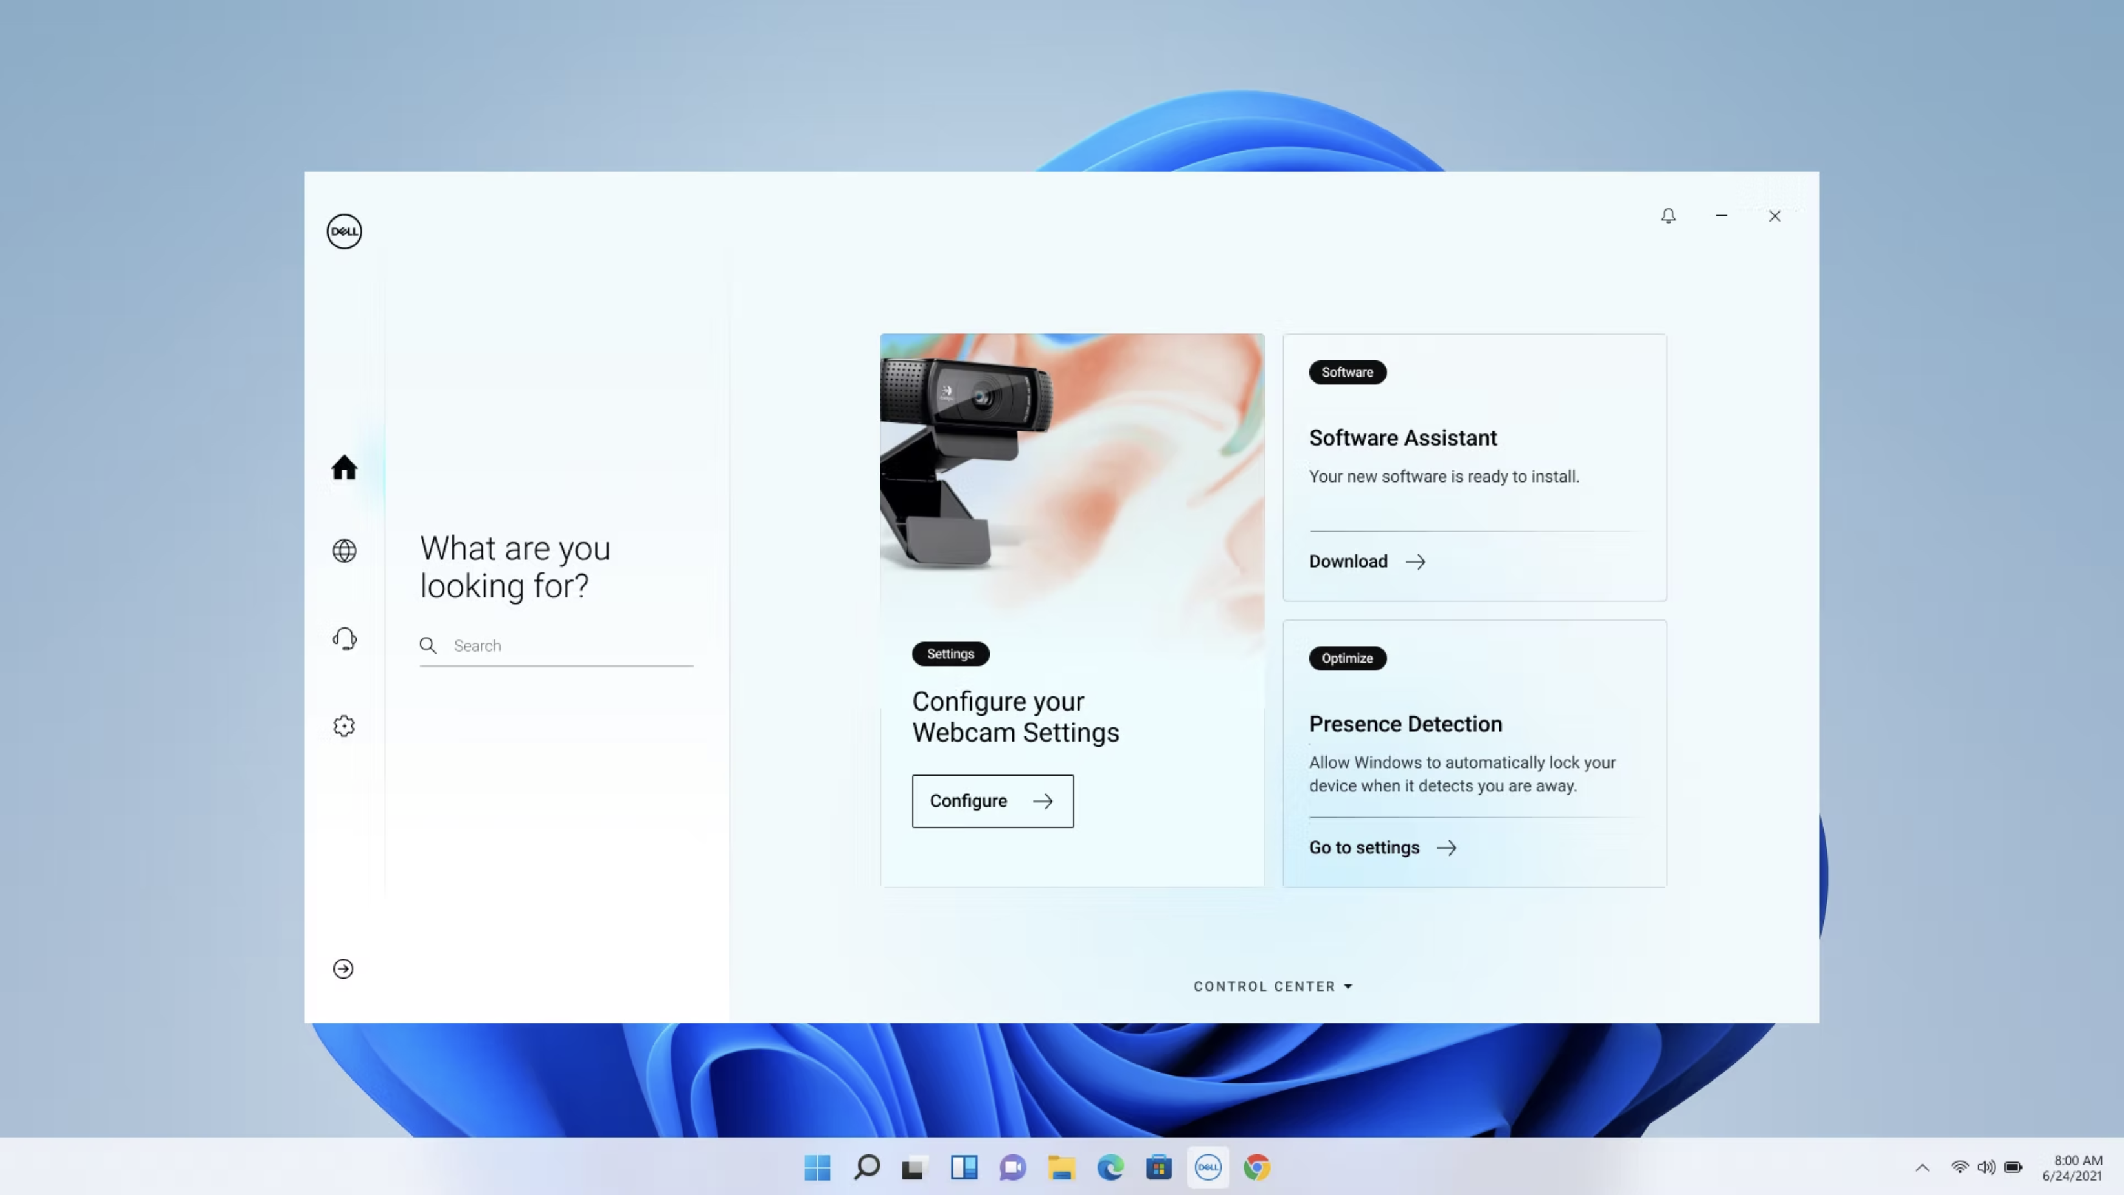Show hidden icons tray chevron

point(1922,1168)
